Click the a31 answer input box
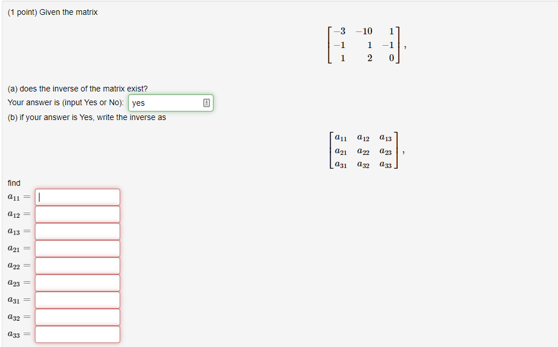Image resolution: width=558 pixels, height=347 pixels. pos(77,300)
